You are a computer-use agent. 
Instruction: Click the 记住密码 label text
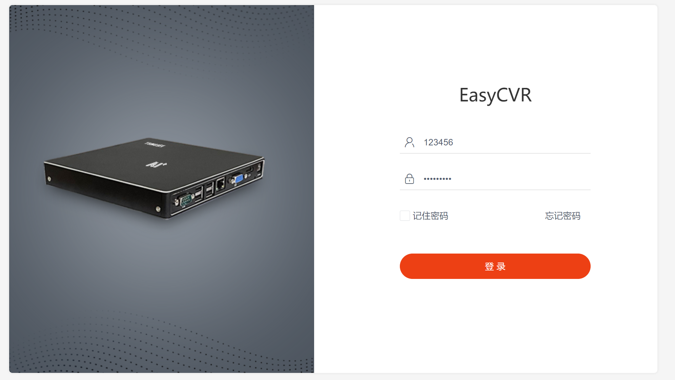[x=430, y=216]
